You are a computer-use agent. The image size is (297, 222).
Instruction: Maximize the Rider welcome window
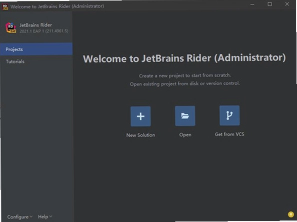[269, 4]
